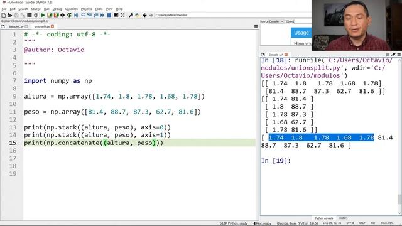Click CRLF line ending status

click(x=362, y=223)
